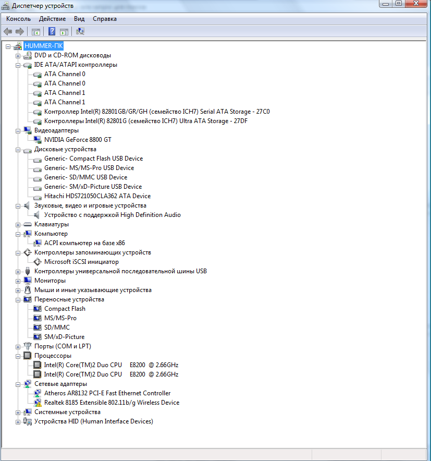Image resolution: width=431 pixels, height=461 pixels.
Task: Select the MS/MS-Pro portable device
Action: (60, 318)
